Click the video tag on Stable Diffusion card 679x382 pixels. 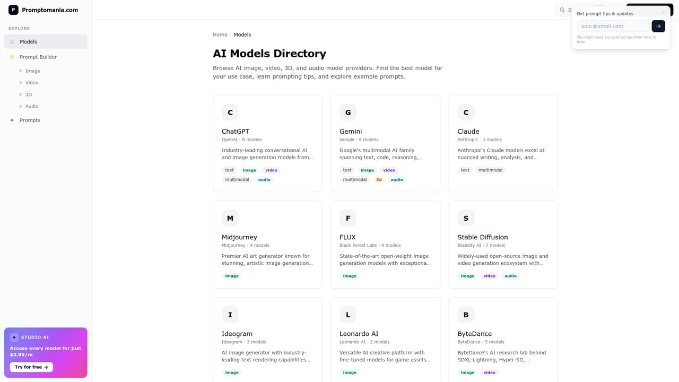pos(489,276)
